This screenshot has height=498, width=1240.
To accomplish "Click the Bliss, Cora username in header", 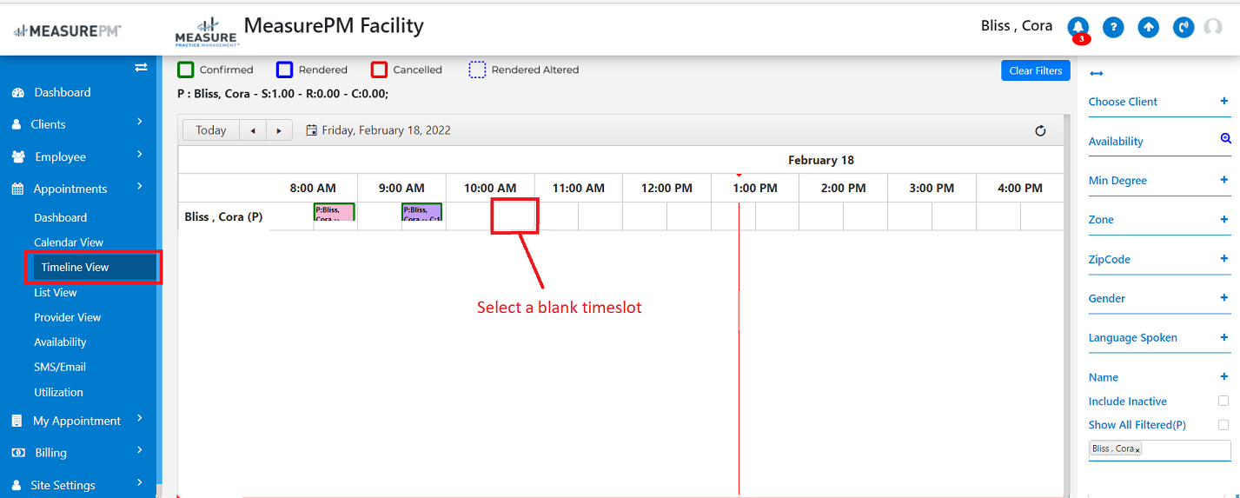I will pyautogui.click(x=1017, y=25).
